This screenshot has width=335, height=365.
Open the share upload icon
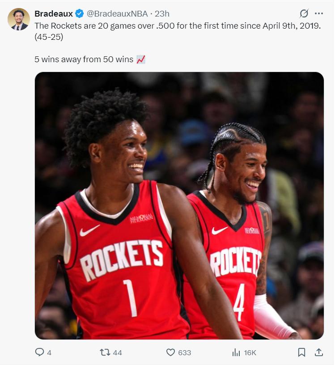pyautogui.click(x=319, y=352)
